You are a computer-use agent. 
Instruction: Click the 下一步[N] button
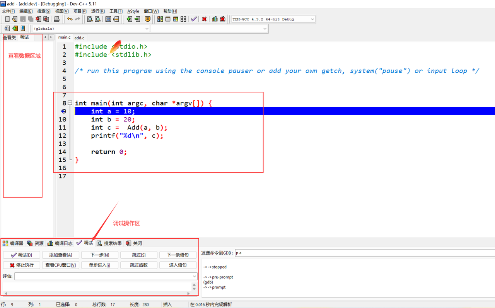(x=100, y=255)
